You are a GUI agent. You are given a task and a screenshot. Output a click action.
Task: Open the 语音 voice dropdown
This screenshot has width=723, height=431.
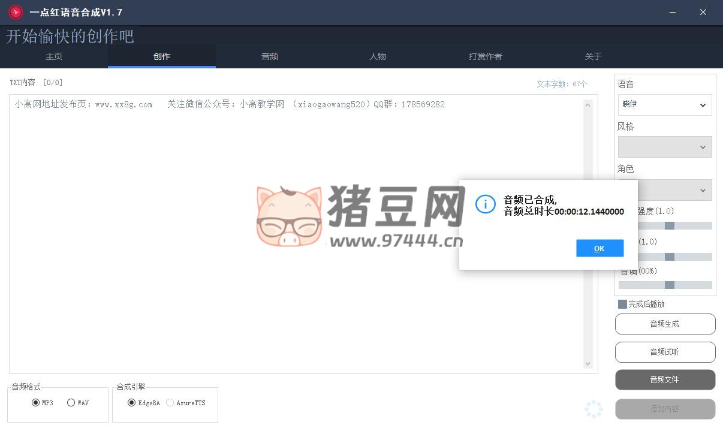(665, 105)
